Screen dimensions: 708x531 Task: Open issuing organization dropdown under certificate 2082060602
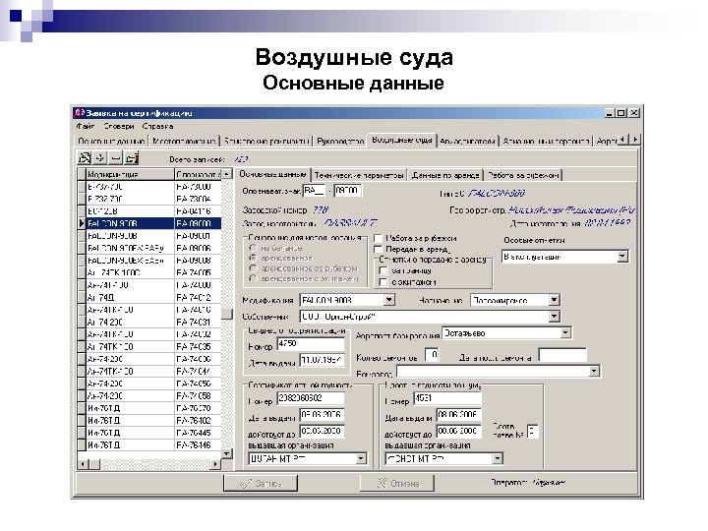(361, 459)
